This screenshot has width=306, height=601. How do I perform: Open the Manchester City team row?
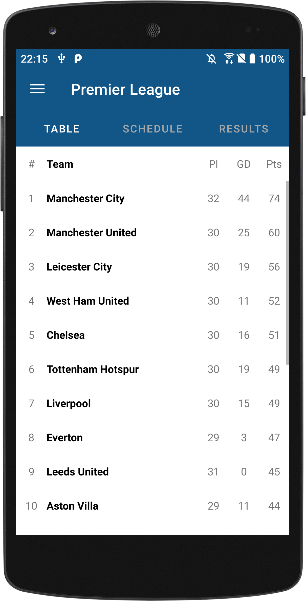pyautogui.click(x=85, y=199)
